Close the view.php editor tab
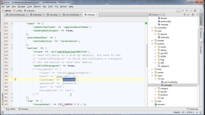The height and width of the screenshot is (115, 205). pos(59,15)
